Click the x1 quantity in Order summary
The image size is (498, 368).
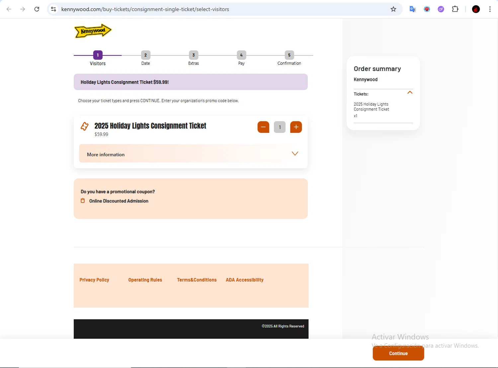[356, 116]
